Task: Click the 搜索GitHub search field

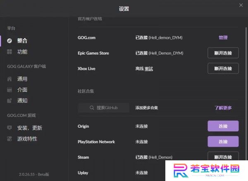Action: (104, 108)
